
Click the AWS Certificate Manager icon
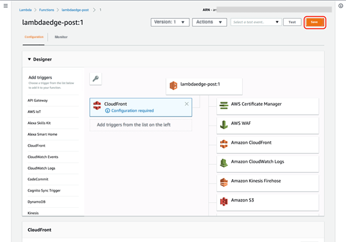(224, 106)
